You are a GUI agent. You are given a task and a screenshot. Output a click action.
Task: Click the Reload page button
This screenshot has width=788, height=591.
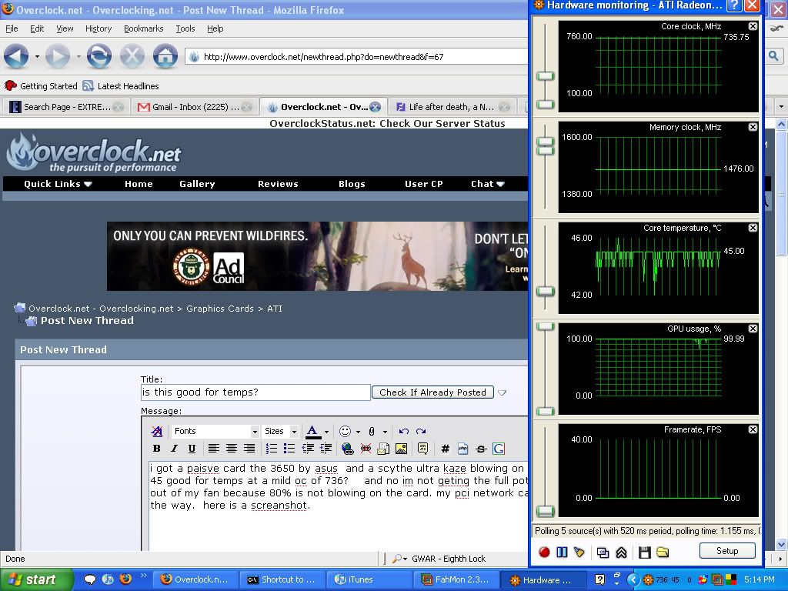[98, 56]
